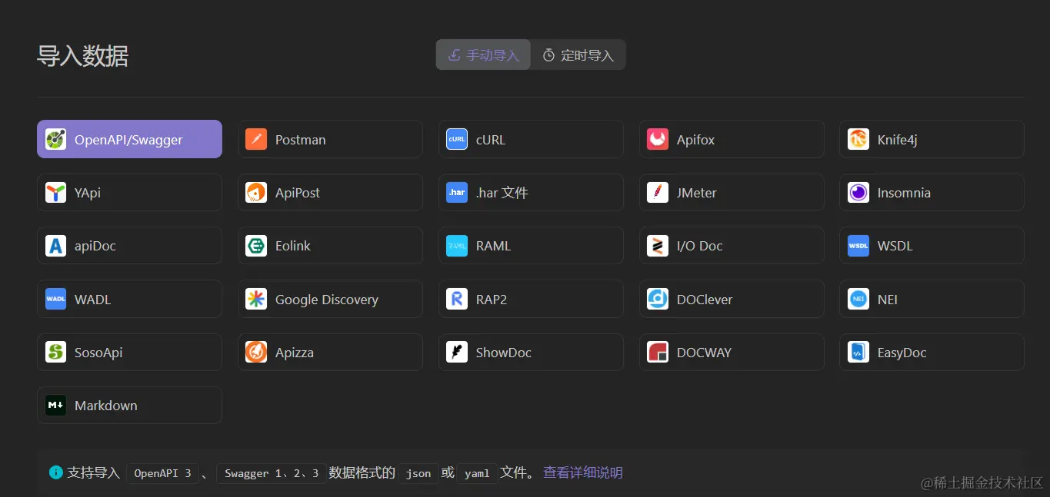The width and height of the screenshot is (1050, 497).
Task: Click the apiDoc icon
Action: [55, 246]
